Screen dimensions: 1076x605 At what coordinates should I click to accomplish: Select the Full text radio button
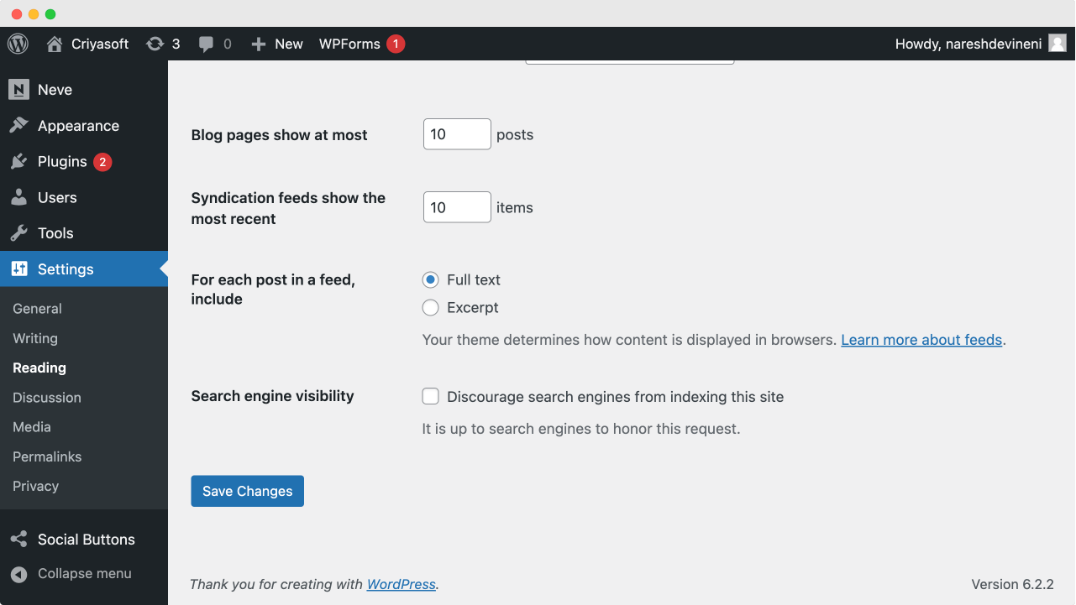(430, 280)
